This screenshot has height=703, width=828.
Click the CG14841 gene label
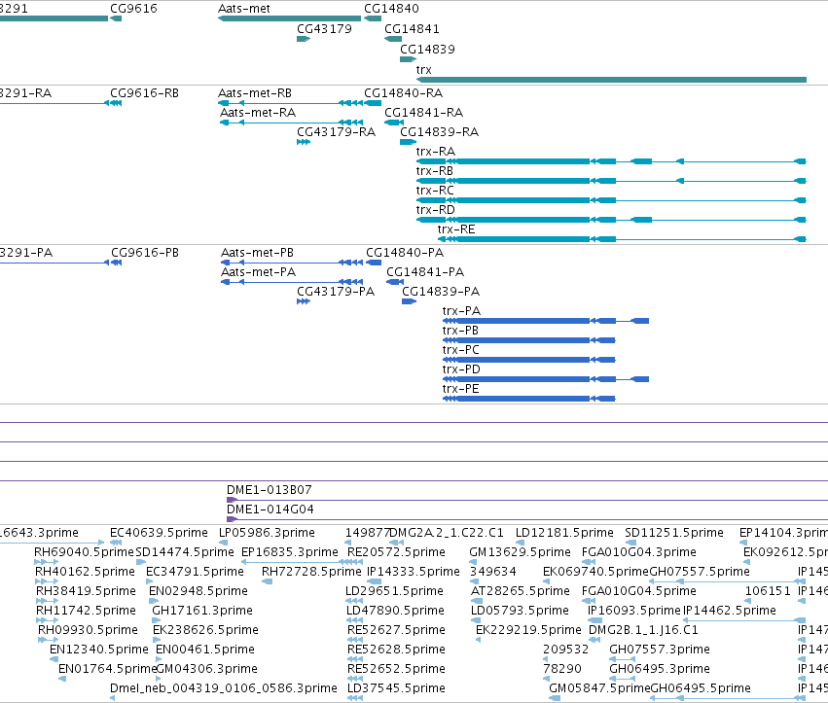(412, 29)
